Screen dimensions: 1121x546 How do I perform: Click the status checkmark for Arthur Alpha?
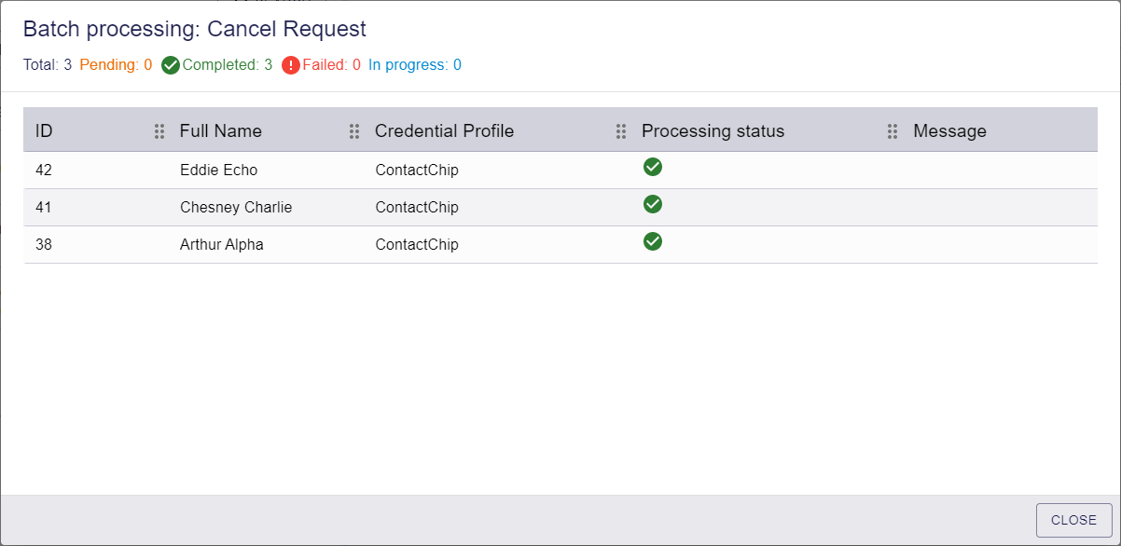tap(653, 242)
